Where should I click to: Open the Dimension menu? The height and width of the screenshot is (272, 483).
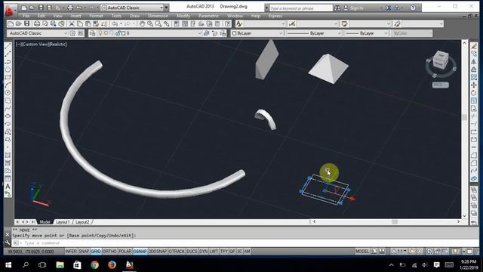point(158,16)
